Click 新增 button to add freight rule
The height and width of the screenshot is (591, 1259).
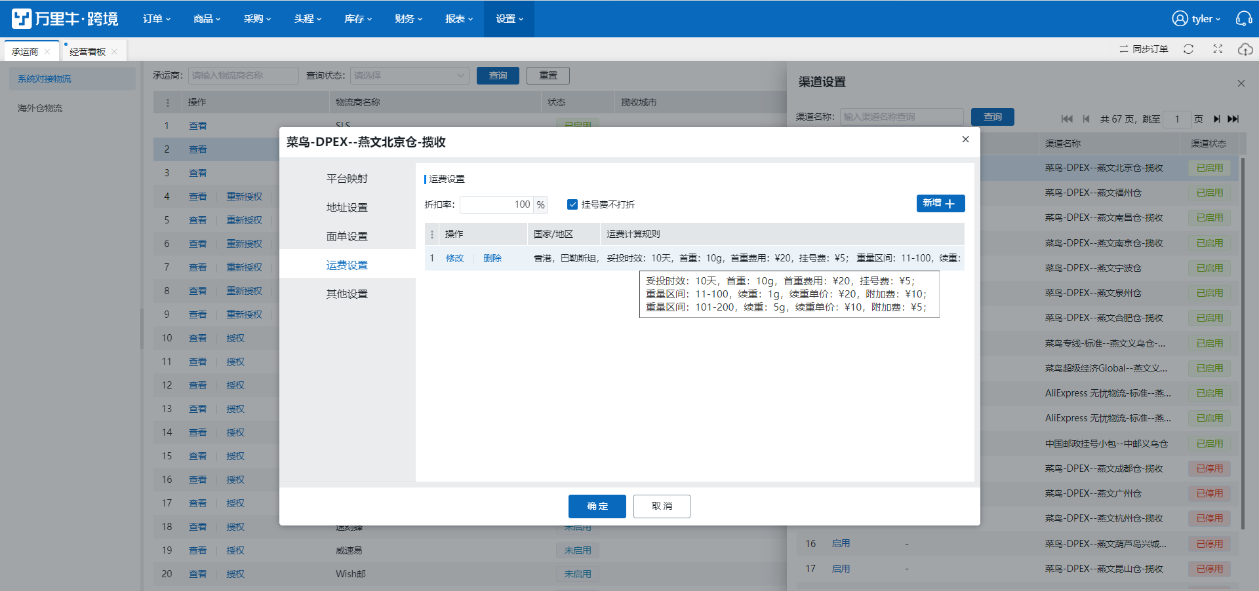(x=940, y=203)
